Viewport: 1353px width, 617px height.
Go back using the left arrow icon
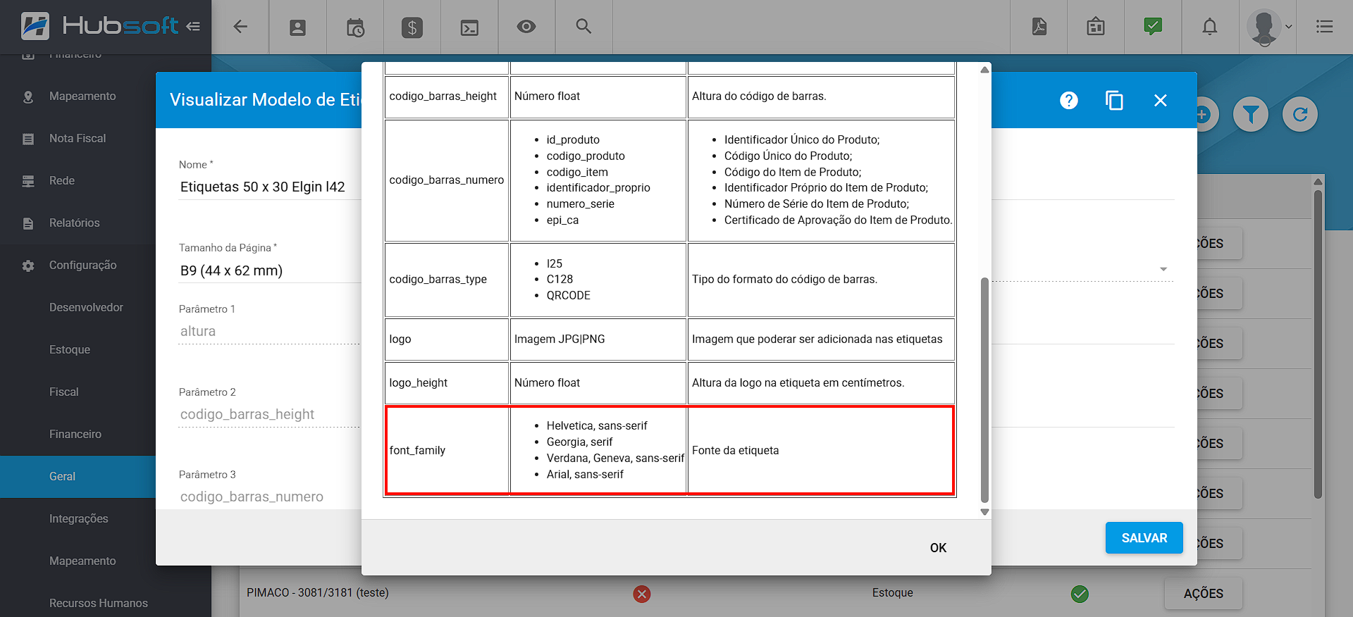tap(240, 27)
